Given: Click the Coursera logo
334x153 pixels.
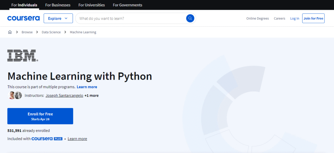Looking at the screenshot, I should [23, 18].
